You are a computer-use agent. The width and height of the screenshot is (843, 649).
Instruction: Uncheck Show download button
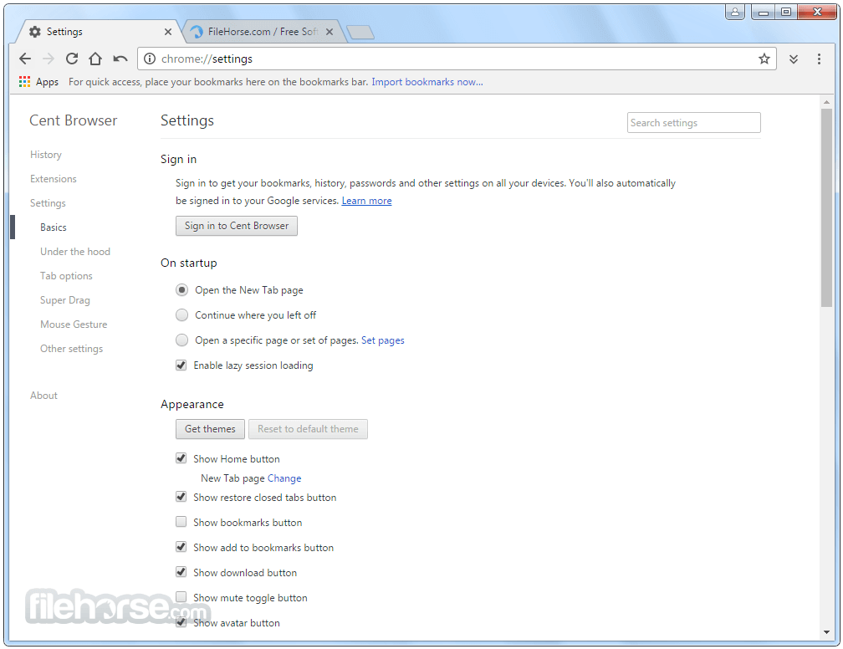(181, 572)
